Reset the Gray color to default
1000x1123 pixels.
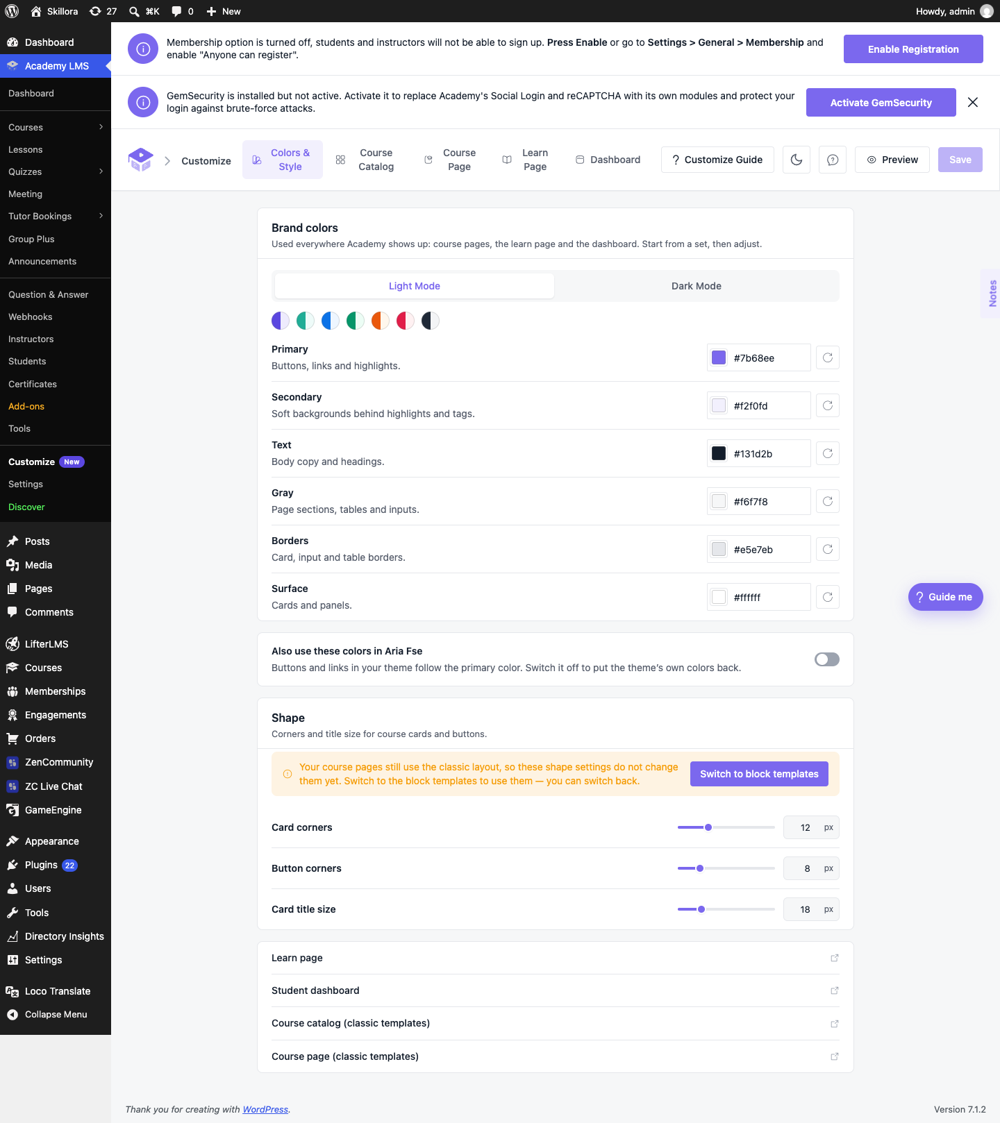(x=828, y=501)
